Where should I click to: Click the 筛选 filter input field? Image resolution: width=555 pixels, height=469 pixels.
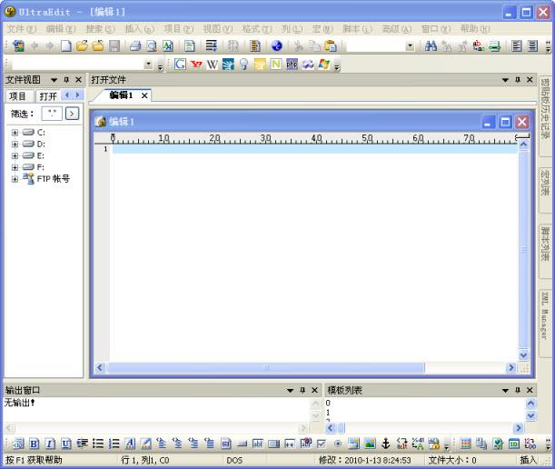tap(52, 114)
